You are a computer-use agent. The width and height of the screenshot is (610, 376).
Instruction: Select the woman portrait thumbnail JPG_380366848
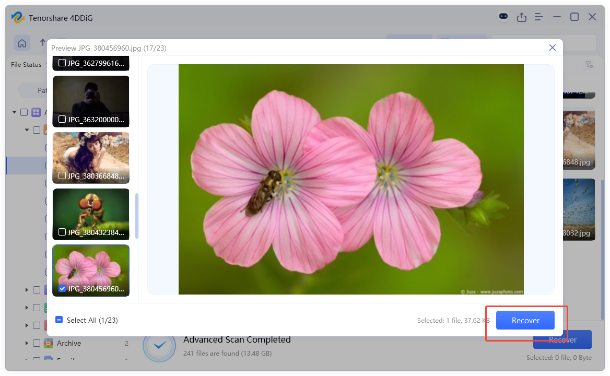pyautogui.click(x=91, y=158)
